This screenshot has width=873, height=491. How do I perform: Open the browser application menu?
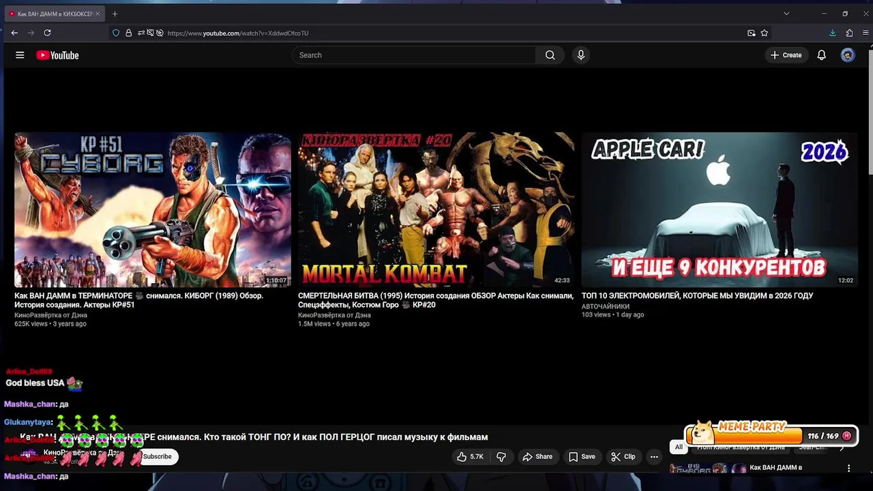click(x=866, y=33)
